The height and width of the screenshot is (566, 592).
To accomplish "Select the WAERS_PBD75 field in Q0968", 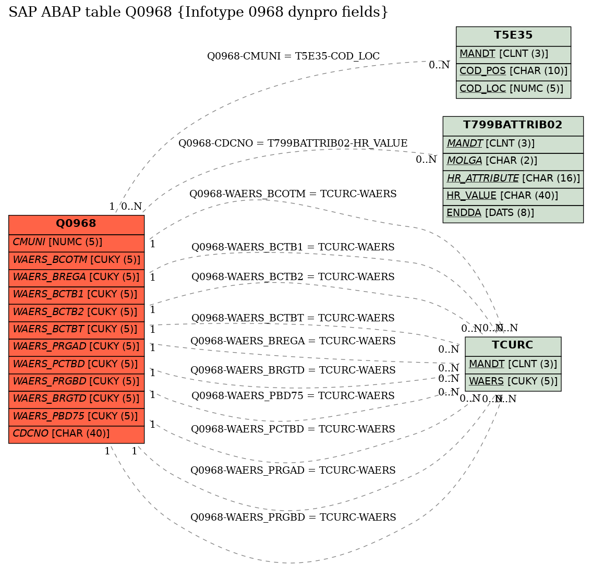I will pyautogui.click(x=76, y=416).
